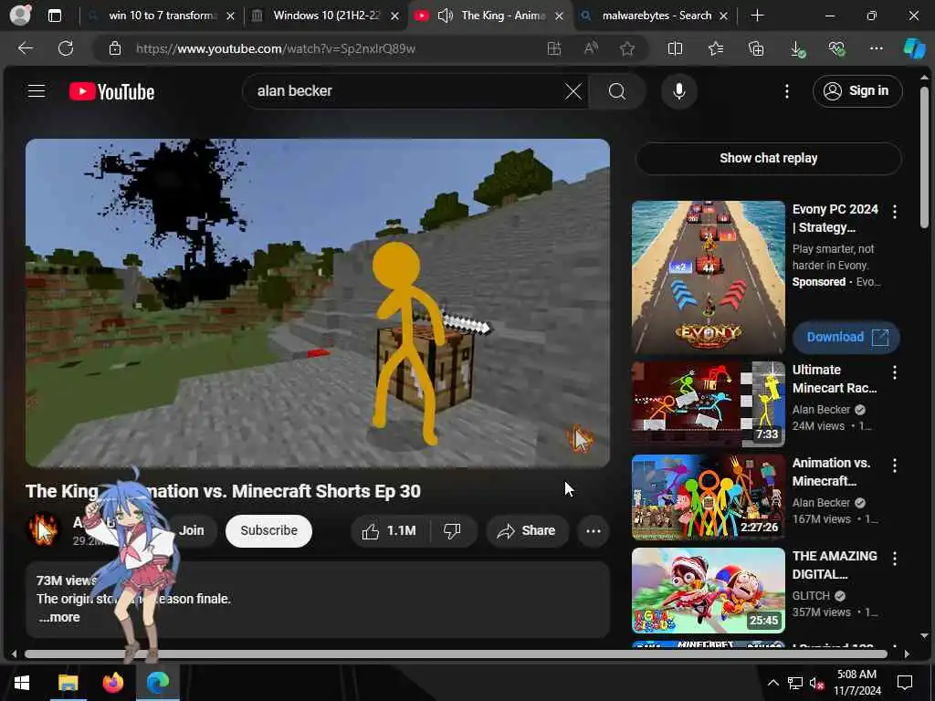Open options for THE AMAZING DIGITAL video
Screen dimensions: 935x701
click(894, 559)
